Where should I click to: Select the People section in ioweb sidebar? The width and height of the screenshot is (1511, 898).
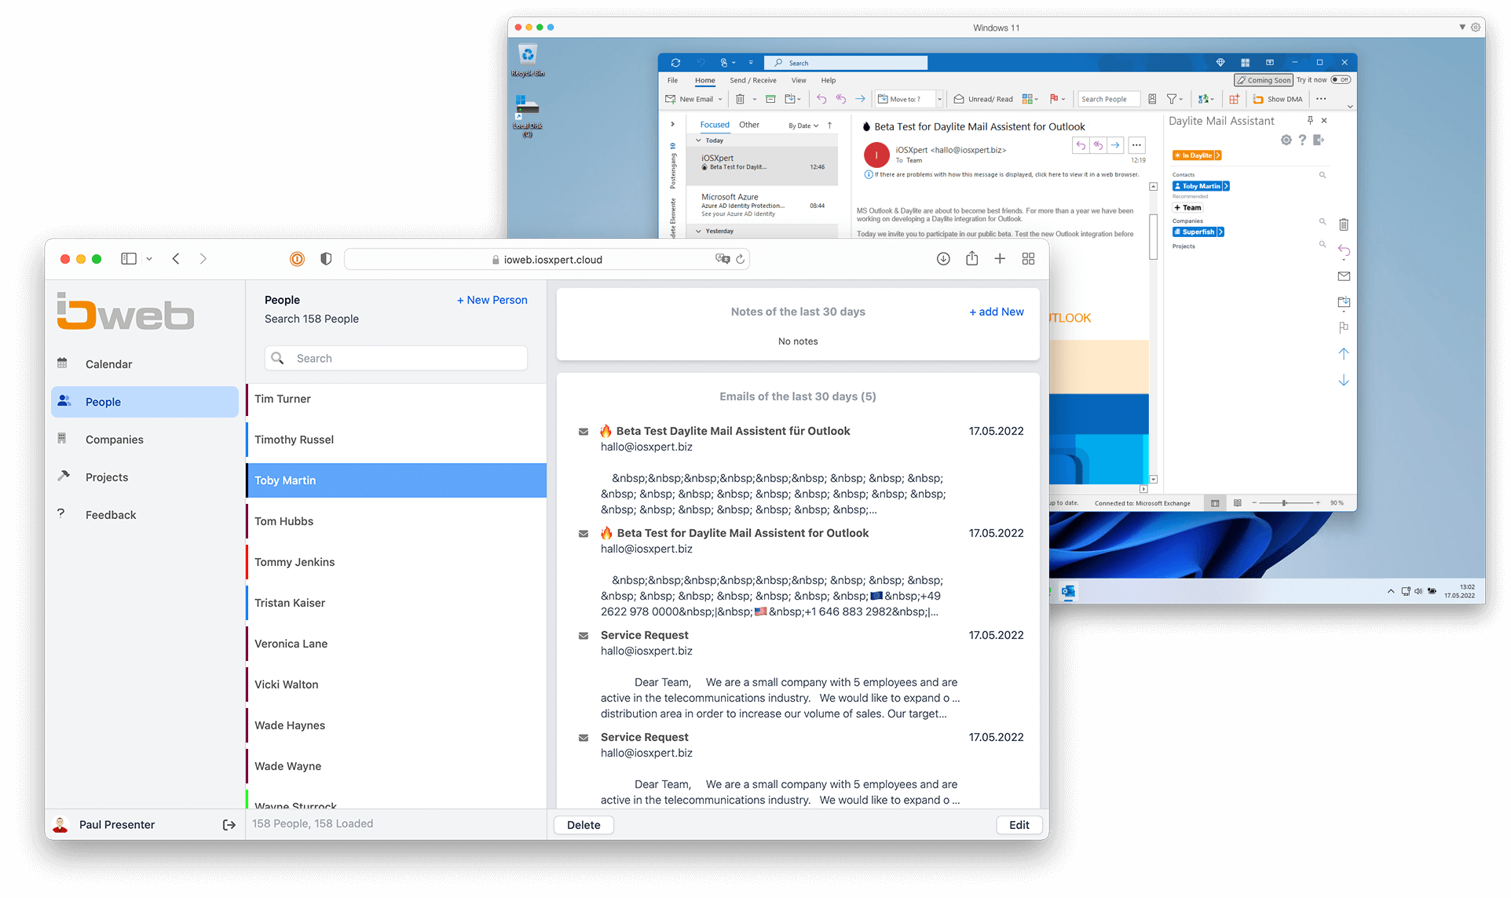[145, 402]
